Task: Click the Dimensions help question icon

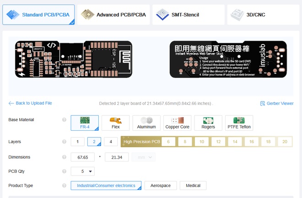Action: click(x=64, y=157)
